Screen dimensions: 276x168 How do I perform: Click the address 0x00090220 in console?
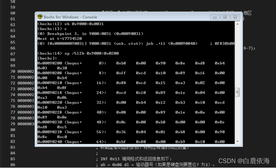[50, 102]
